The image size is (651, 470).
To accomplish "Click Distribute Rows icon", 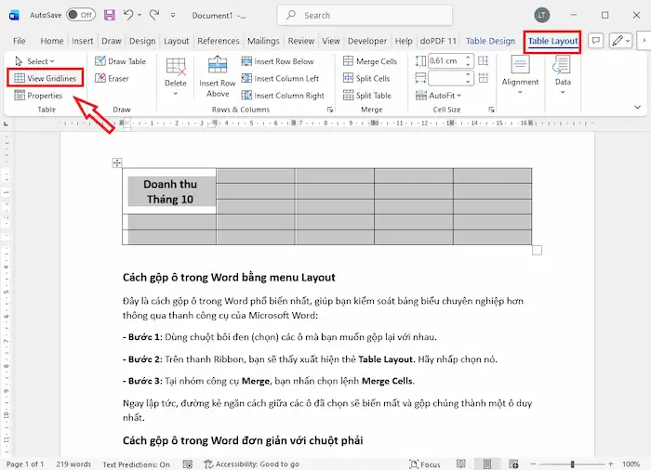I will pyautogui.click(x=484, y=61).
